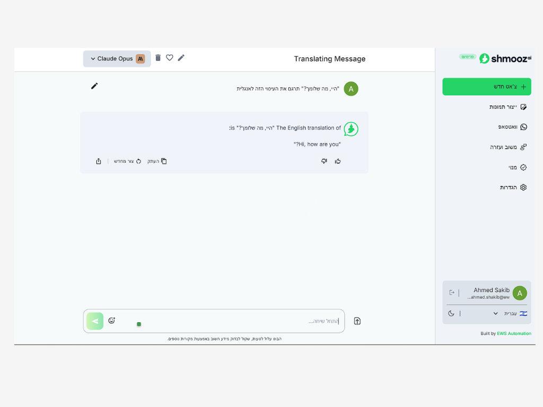543x407 pixels.
Task: Click the send message arrow button
Action: point(95,321)
